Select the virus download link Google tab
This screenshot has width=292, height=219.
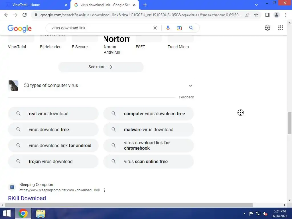pos(105,5)
